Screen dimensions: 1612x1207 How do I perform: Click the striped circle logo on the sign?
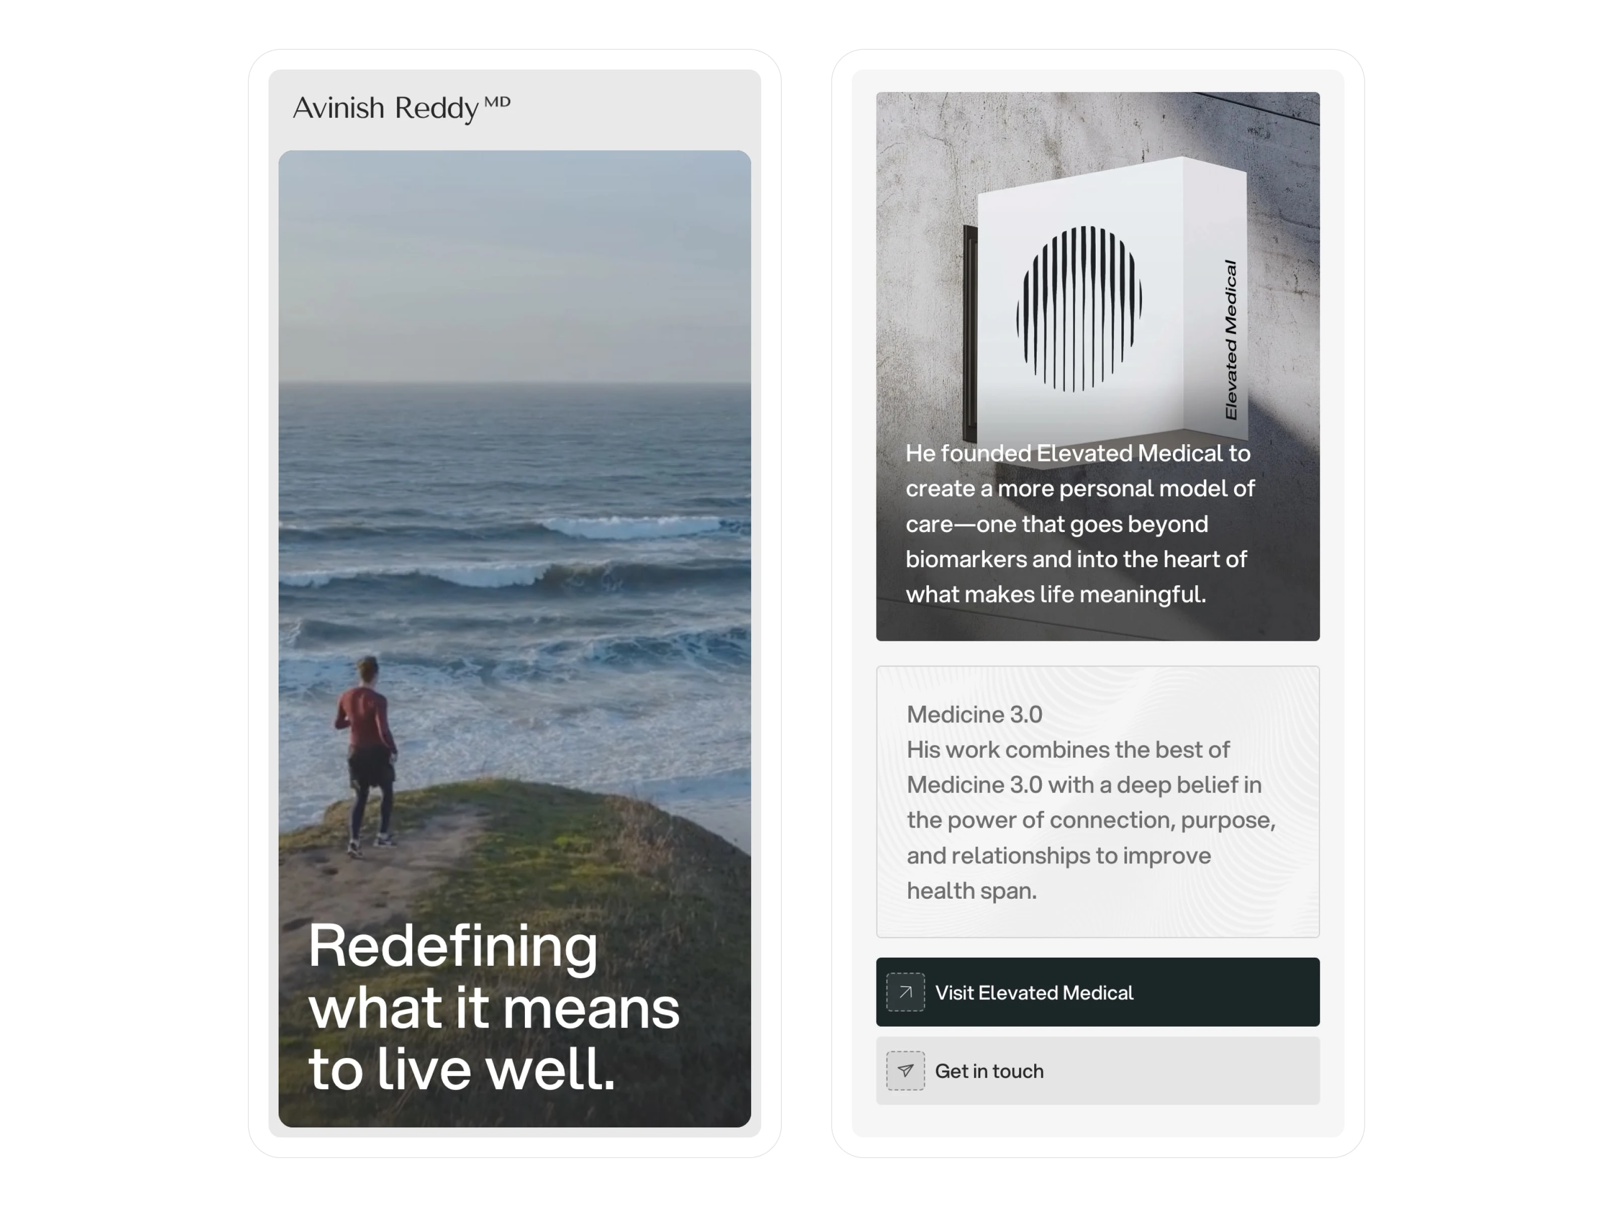click(1079, 308)
